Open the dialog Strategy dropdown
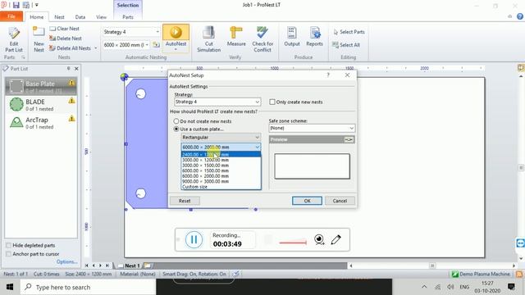525x295 pixels. pyautogui.click(x=217, y=102)
